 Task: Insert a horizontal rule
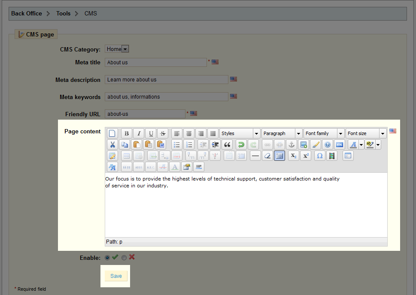(255, 156)
